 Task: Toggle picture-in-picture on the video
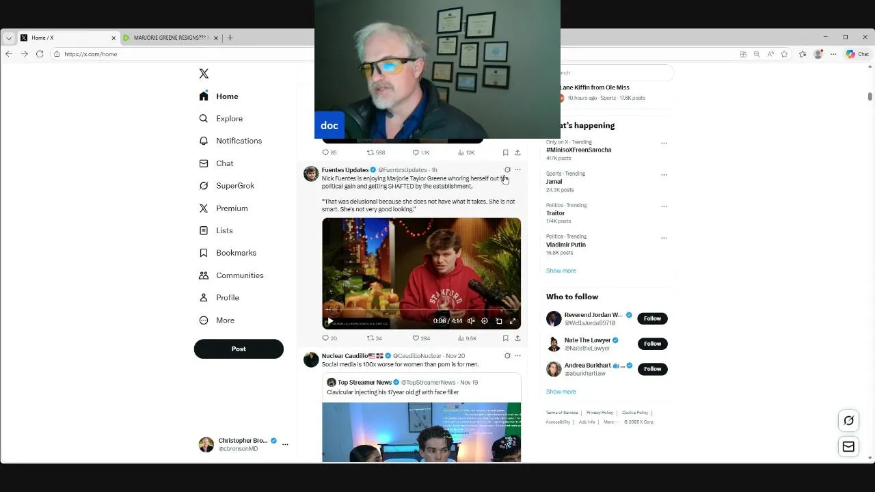[x=499, y=321]
